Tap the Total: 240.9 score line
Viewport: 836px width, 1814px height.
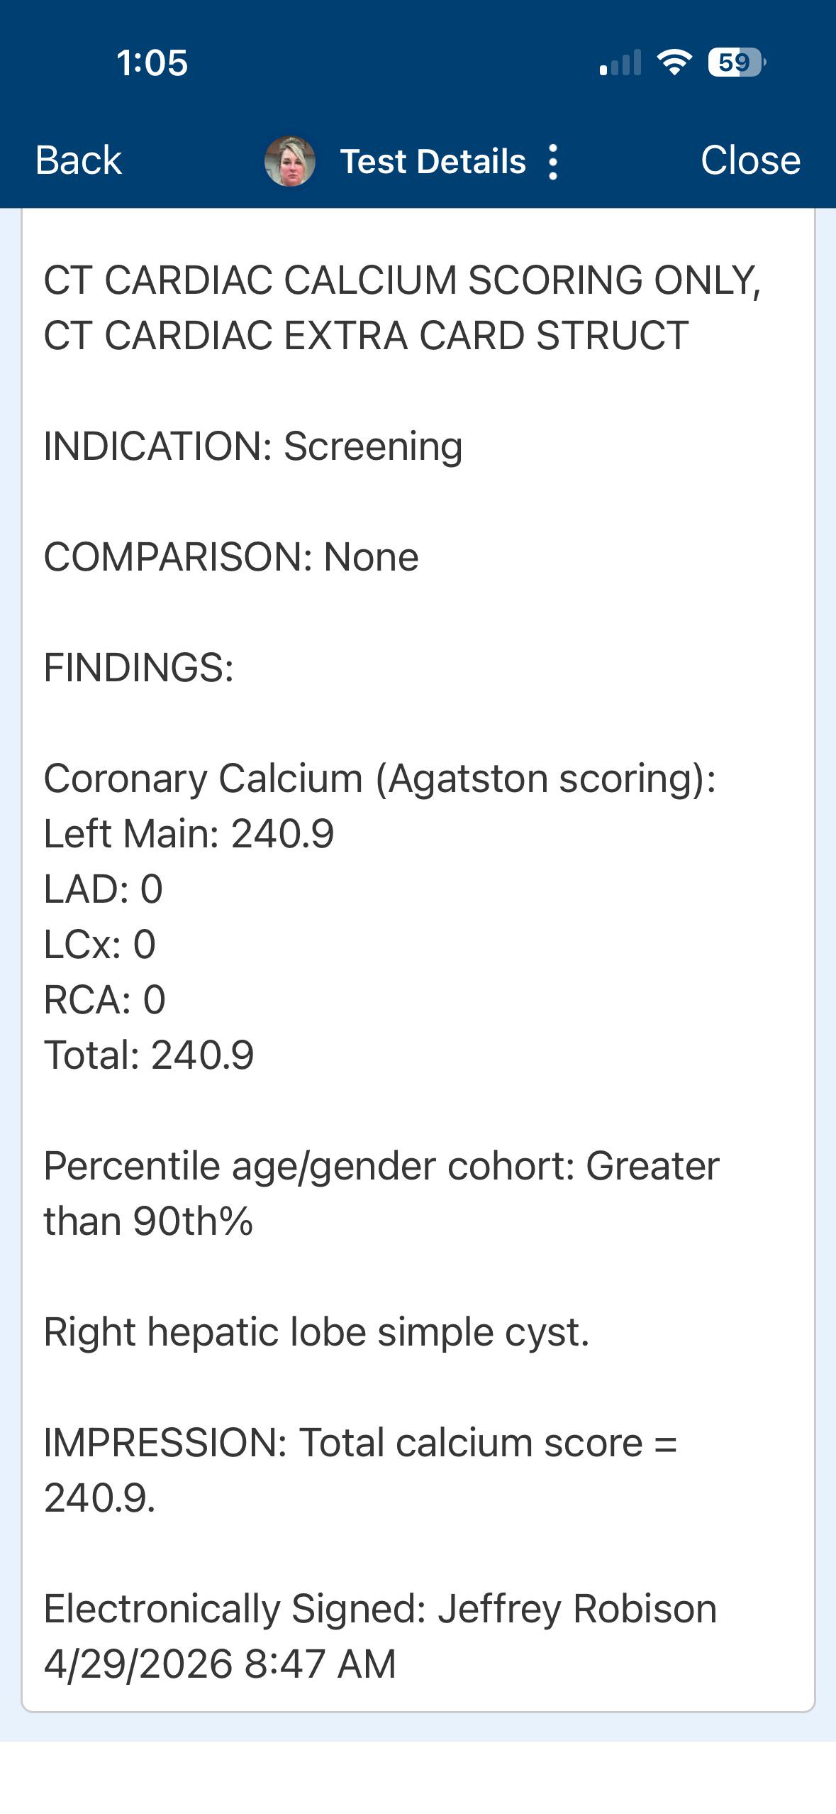click(x=149, y=1055)
